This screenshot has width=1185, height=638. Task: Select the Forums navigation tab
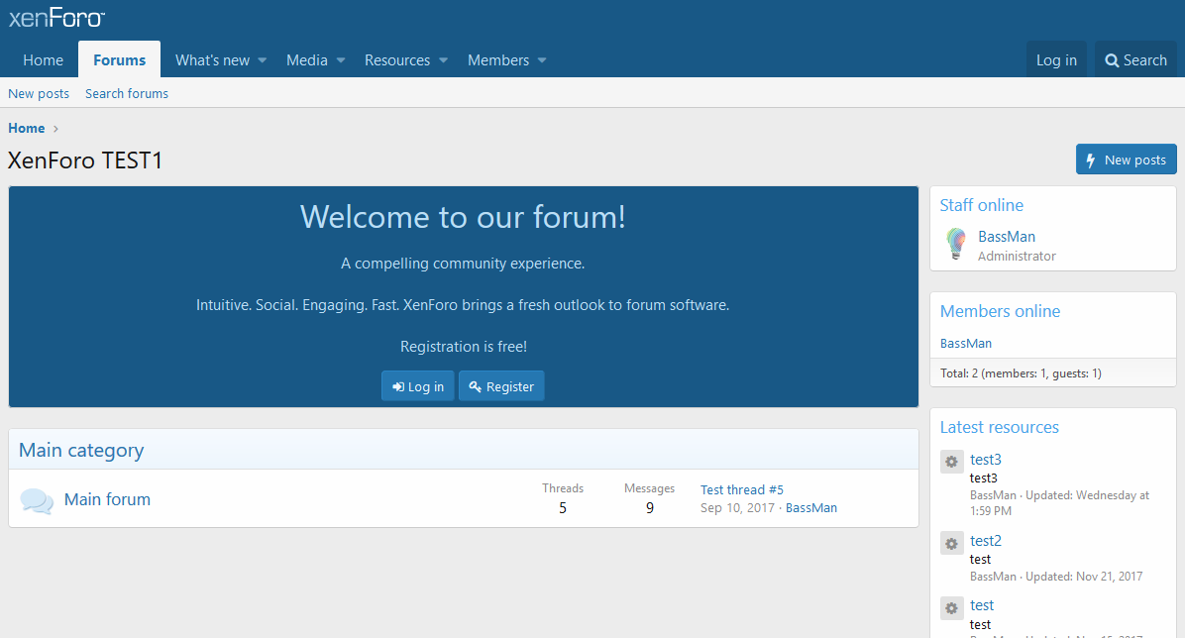tap(119, 60)
